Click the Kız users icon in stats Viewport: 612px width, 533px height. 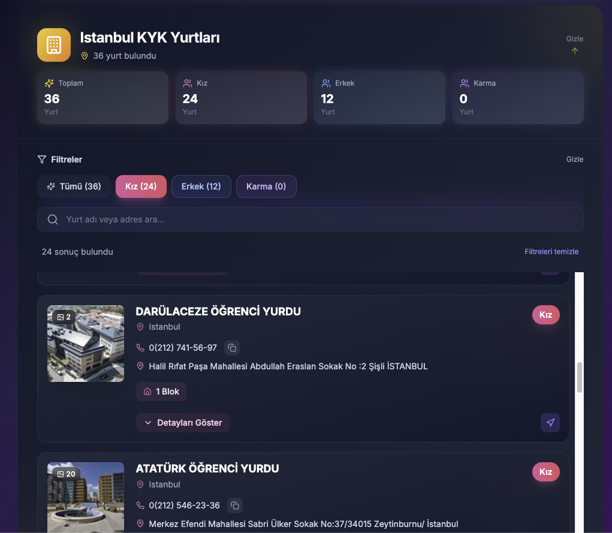pos(188,83)
